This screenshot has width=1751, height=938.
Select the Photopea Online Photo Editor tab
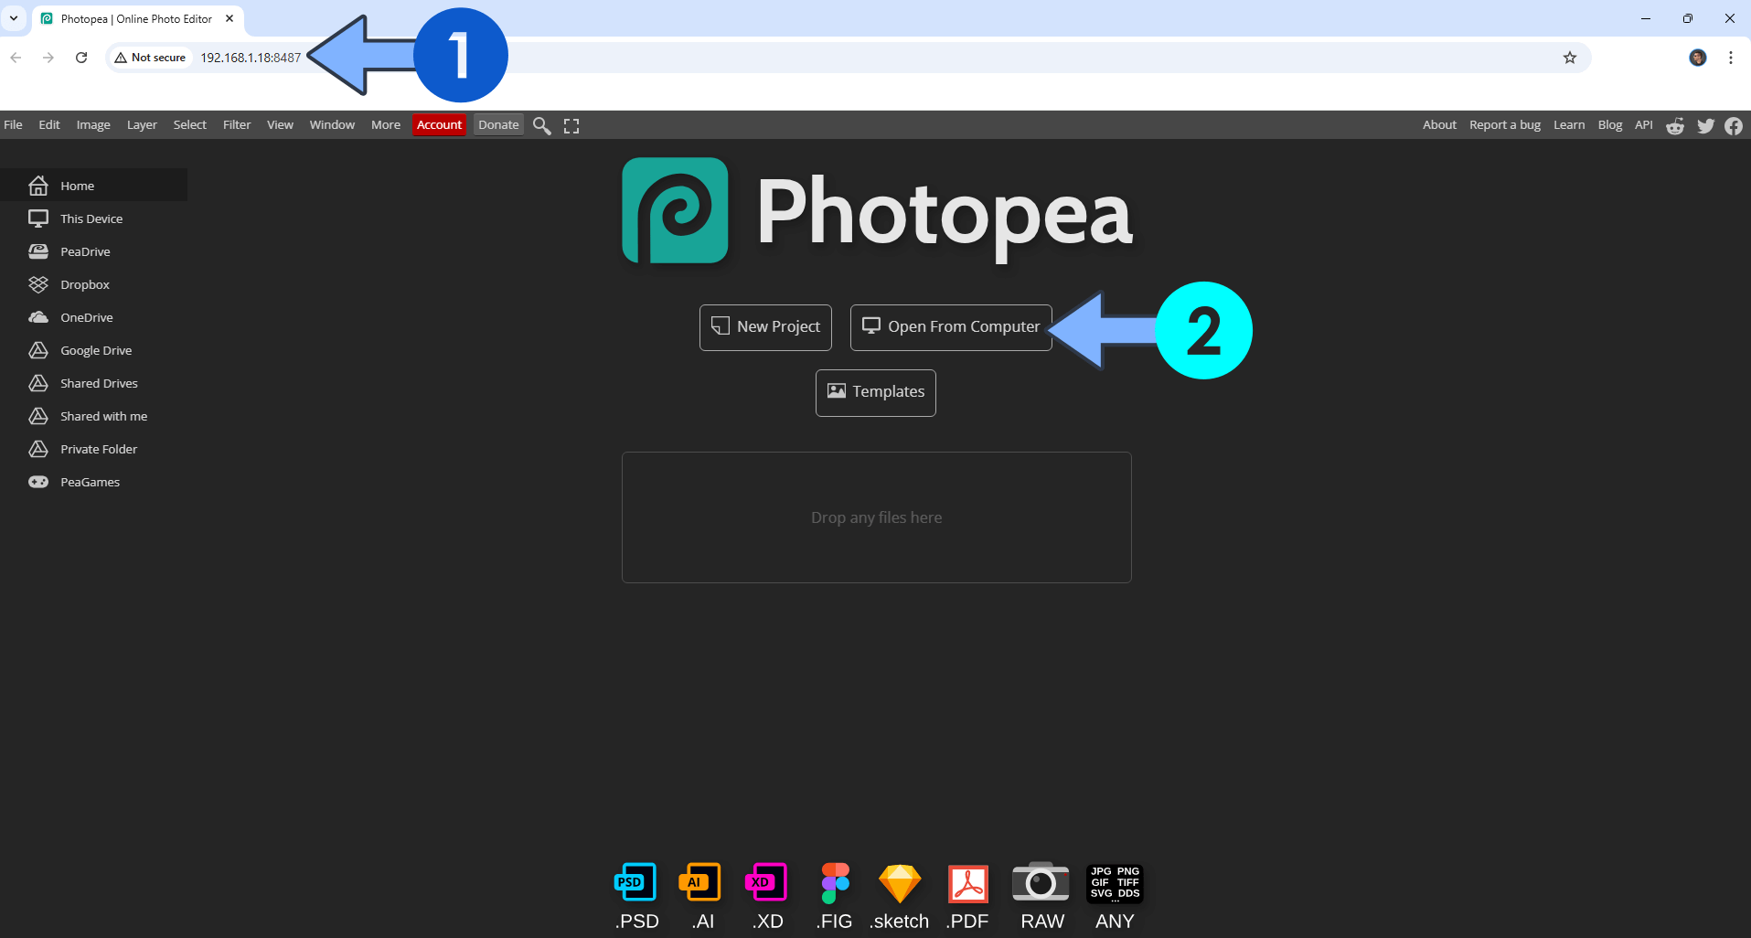pyautogui.click(x=137, y=19)
